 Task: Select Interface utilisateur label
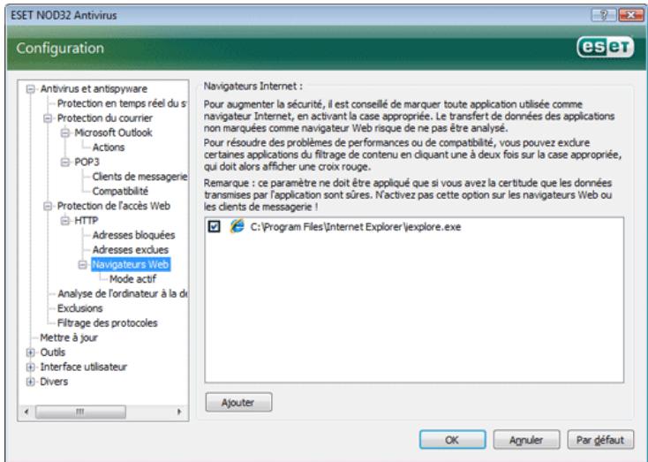point(84,367)
